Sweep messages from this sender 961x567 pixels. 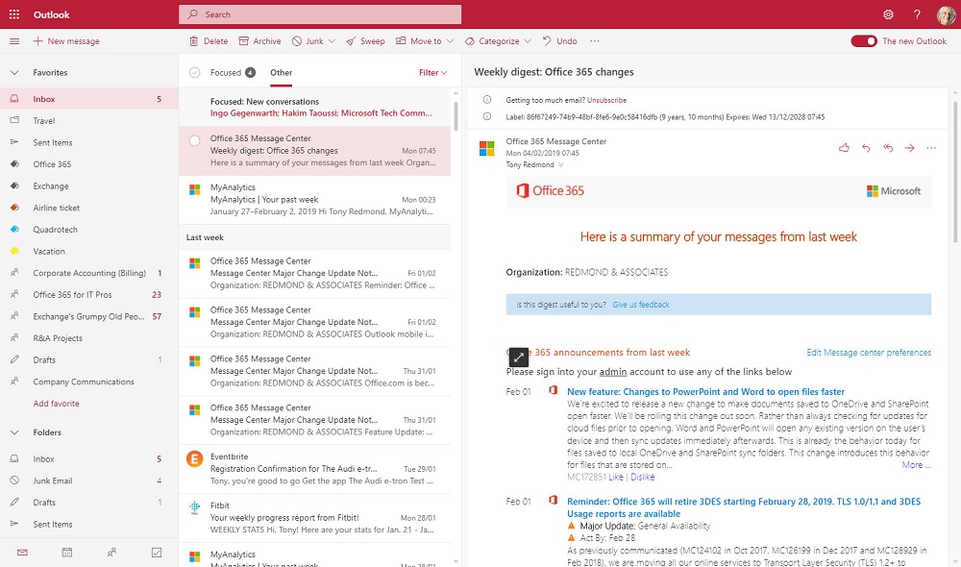[365, 41]
